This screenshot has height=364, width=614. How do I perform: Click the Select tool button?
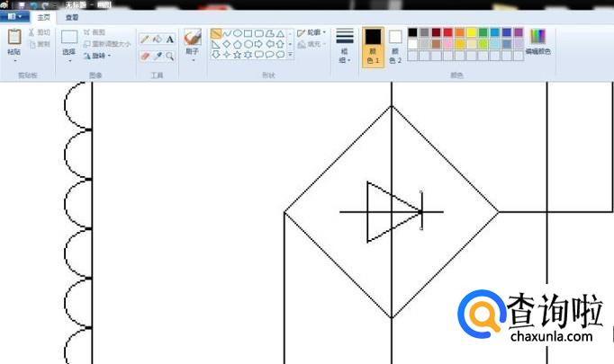[x=69, y=42]
